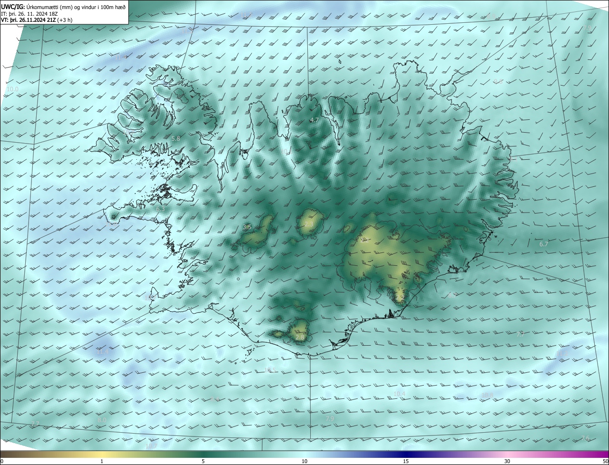This screenshot has height=465, width=609.
Task: Click the colorbar tick label 1
Action: [102, 461]
